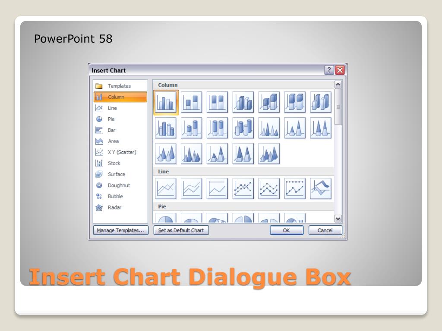This screenshot has height=331, width=442.
Task: Go to the Pie chart category
Action: coord(120,119)
